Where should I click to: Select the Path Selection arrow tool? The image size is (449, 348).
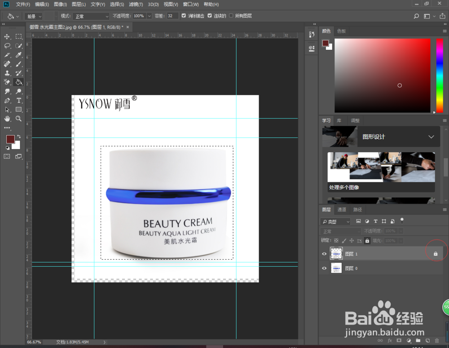(7, 110)
